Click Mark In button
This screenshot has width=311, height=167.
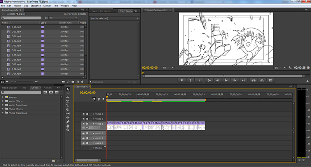(x=190, y=80)
